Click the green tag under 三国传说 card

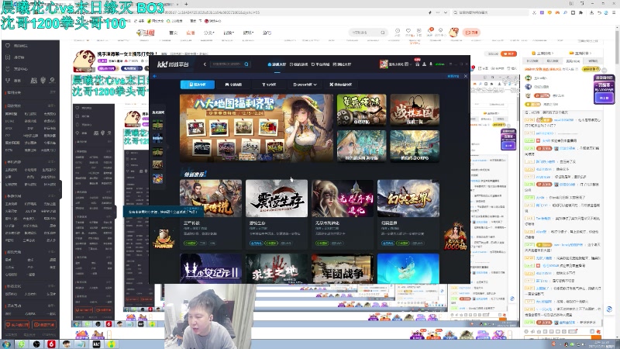click(190, 243)
